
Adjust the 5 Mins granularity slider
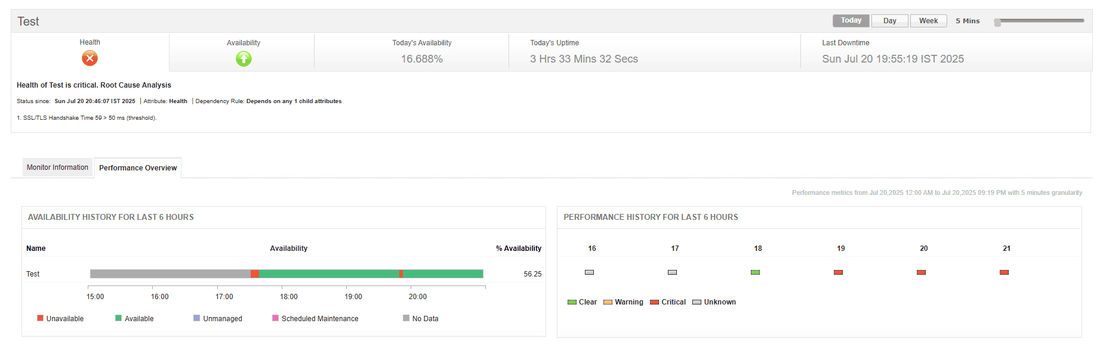pos(997,23)
